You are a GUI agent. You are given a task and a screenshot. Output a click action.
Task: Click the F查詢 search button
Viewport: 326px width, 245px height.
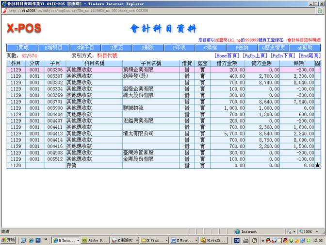coord(241,48)
